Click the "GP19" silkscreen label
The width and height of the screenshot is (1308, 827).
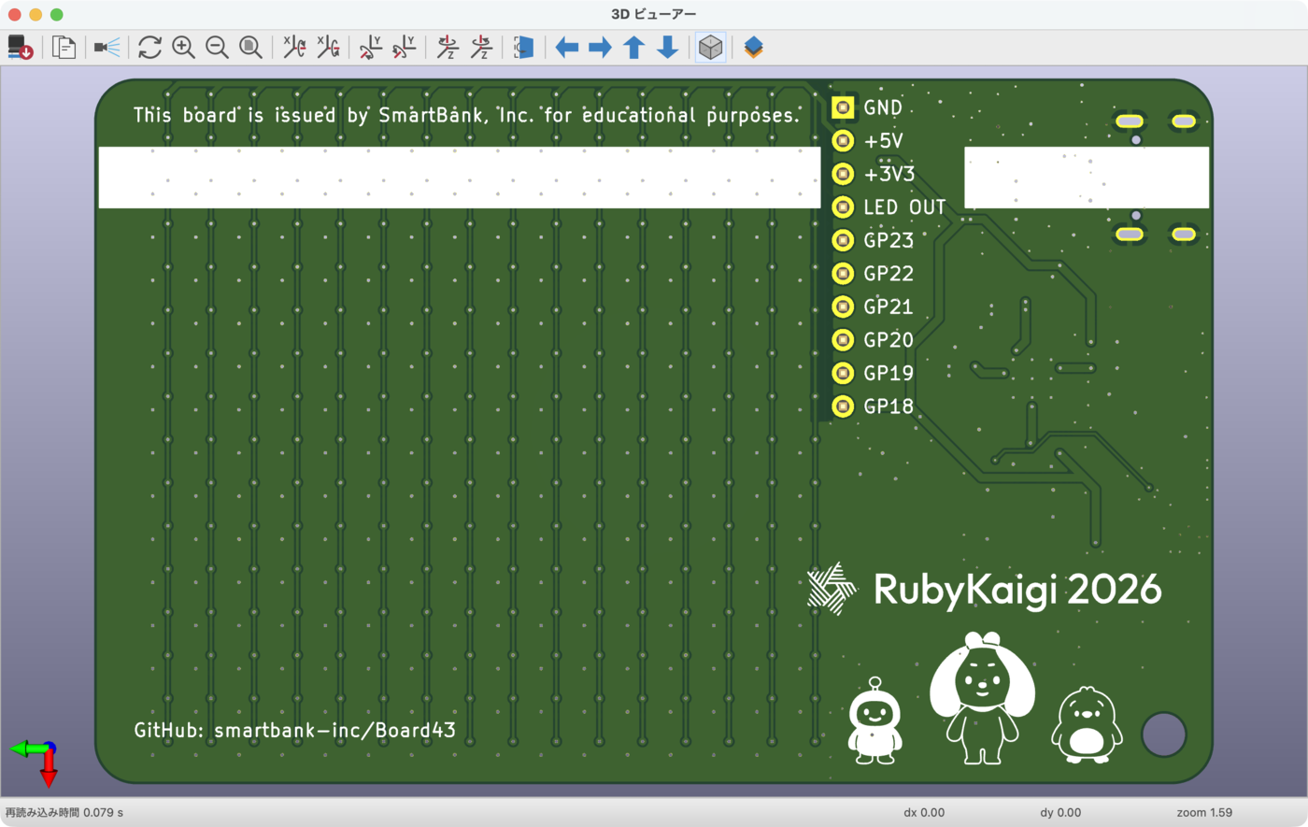(889, 373)
